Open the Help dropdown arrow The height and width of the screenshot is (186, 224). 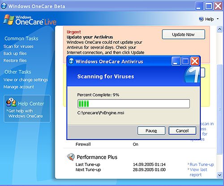coord(218,19)
